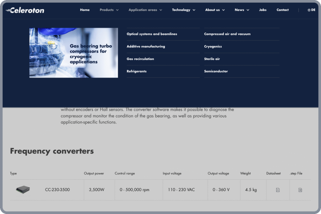Open the Optical systems and beamlines page
This screenshot has height=214, width=321.
[152, 34]
